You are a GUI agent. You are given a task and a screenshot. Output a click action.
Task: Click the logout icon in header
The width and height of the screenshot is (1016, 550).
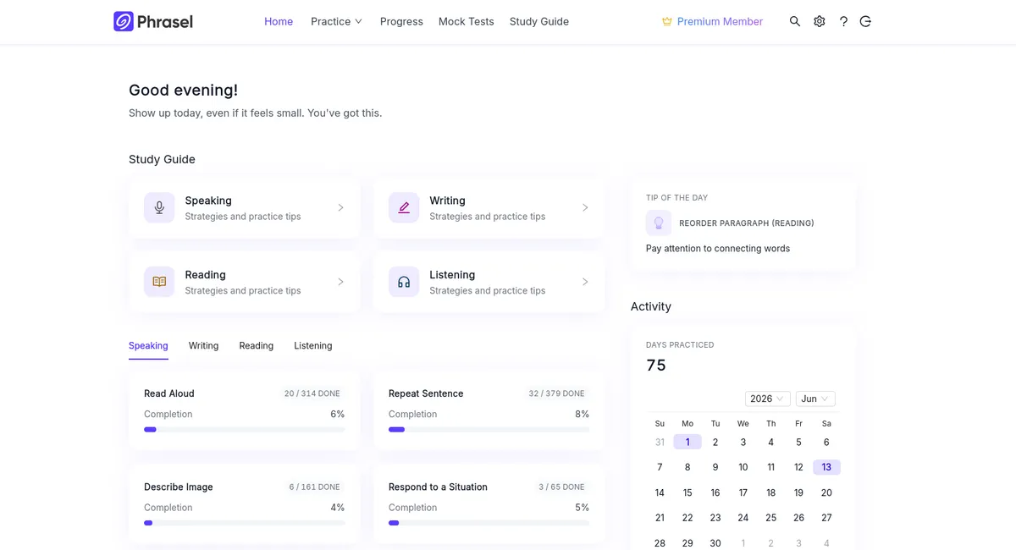tap(865, 21)
